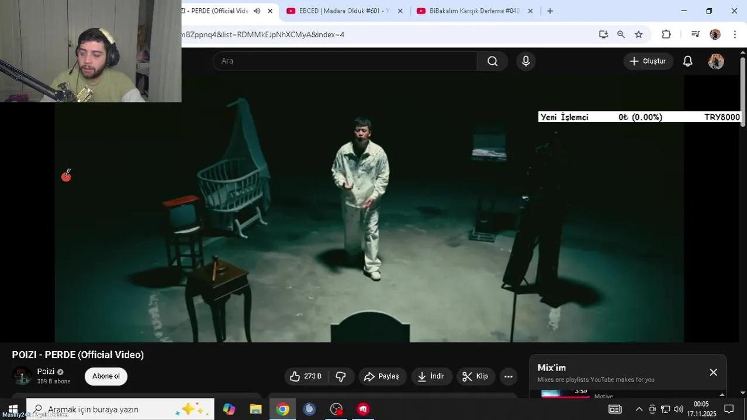Viewport: 747px width, 420px height.
Task: Open Chrome extensions puzzle icon
Action: (x=666, y=34)
